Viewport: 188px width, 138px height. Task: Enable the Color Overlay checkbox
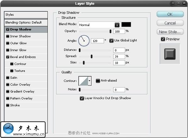[8, 85]
